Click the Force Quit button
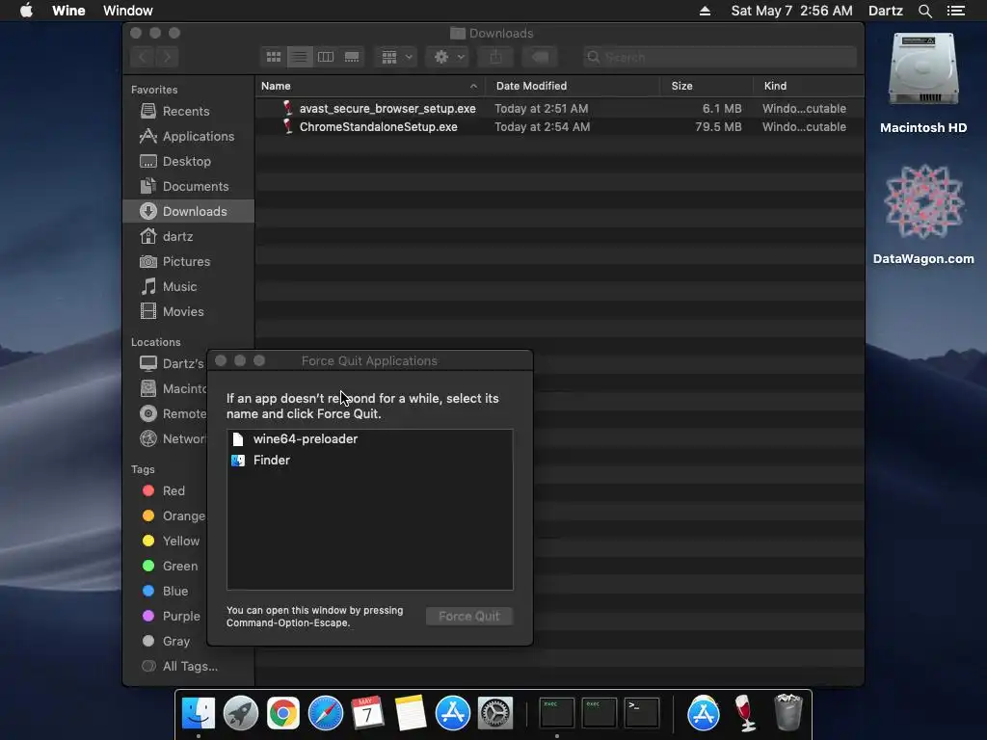This screenshot has width=987, height=740. (469, 617)
